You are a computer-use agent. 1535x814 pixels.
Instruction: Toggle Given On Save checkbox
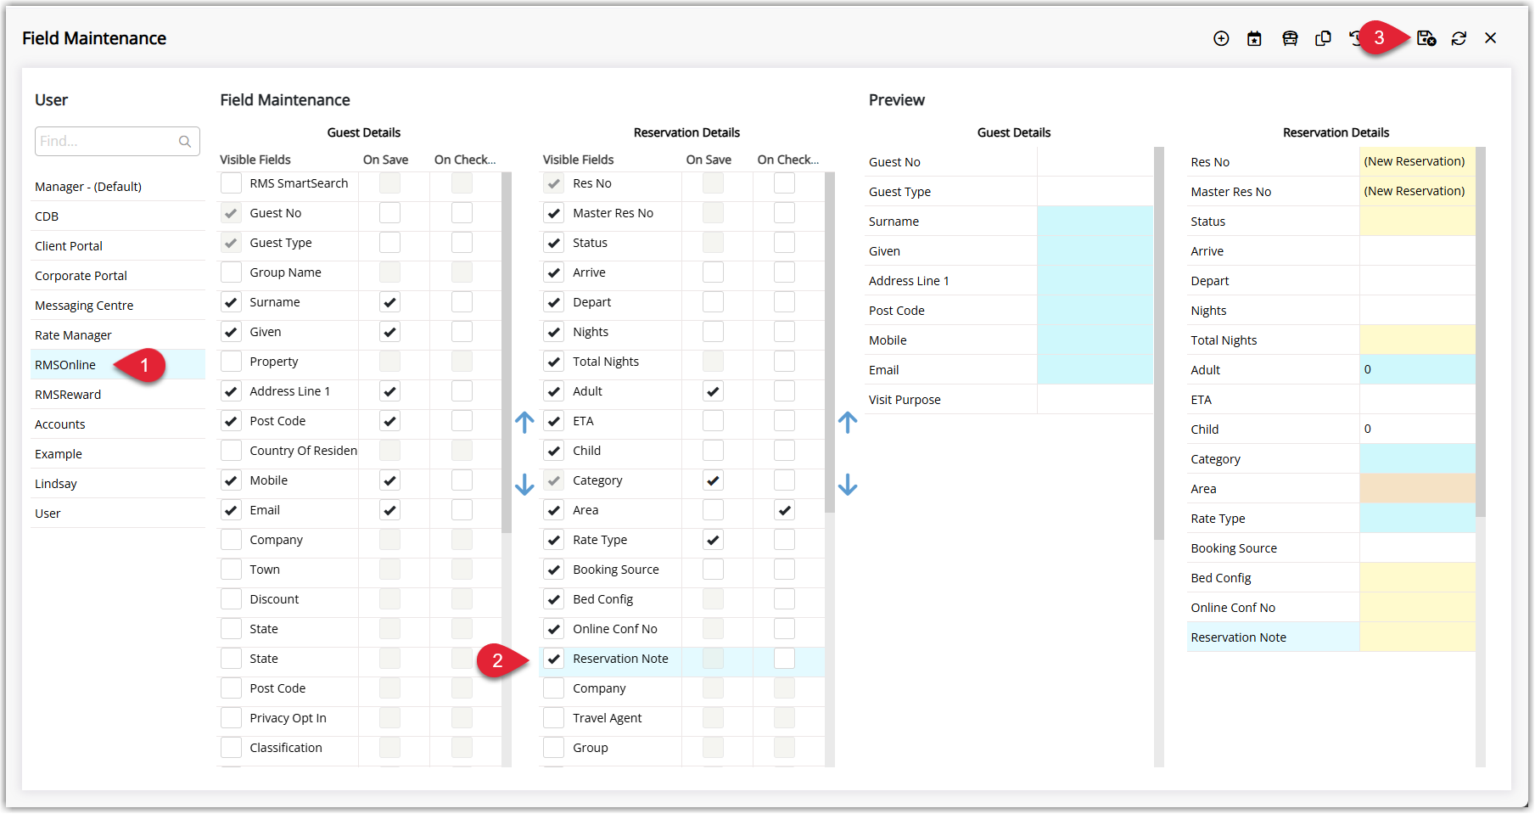pyautogui.click(x=389, y=332)
